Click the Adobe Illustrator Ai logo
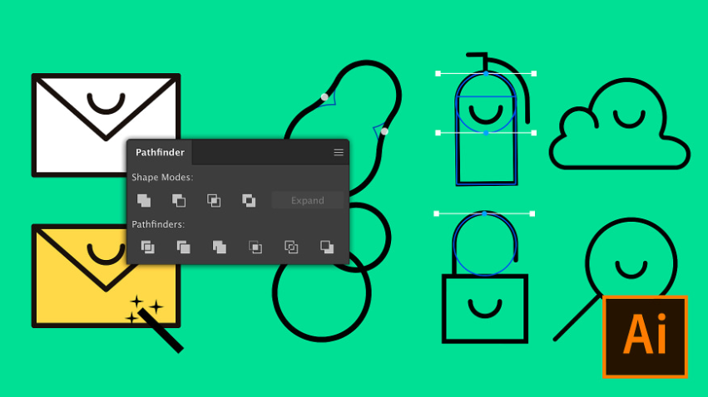The width and height of the screenshot is (708, 397). pyautogui.click(x=645, y=336)
